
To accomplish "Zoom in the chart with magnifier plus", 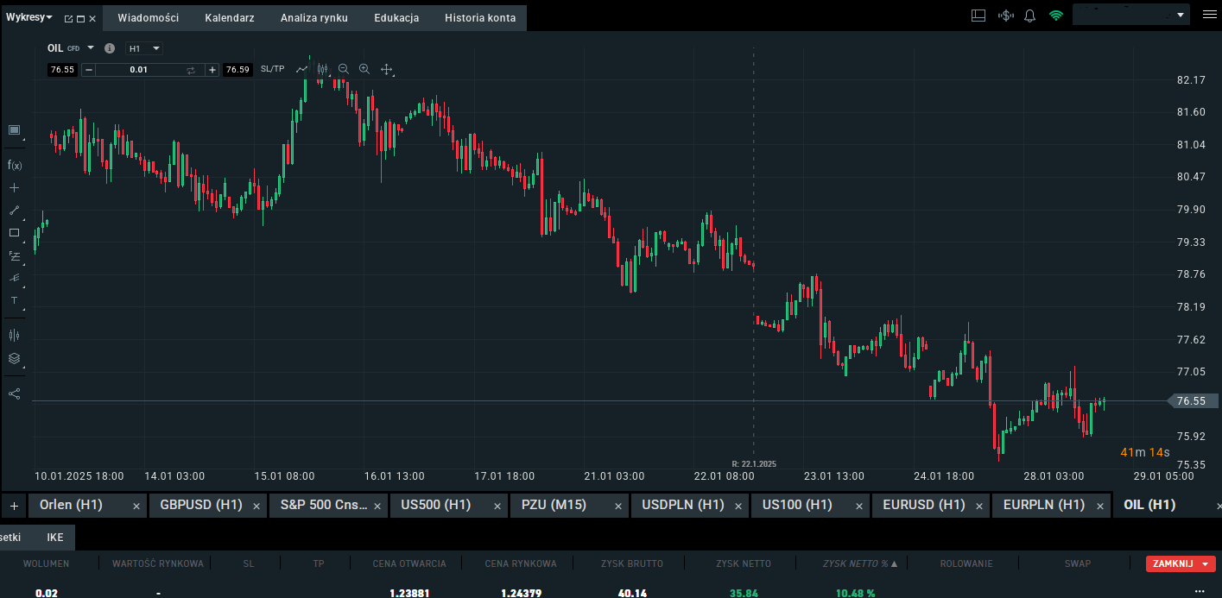I will pos(364,69).
